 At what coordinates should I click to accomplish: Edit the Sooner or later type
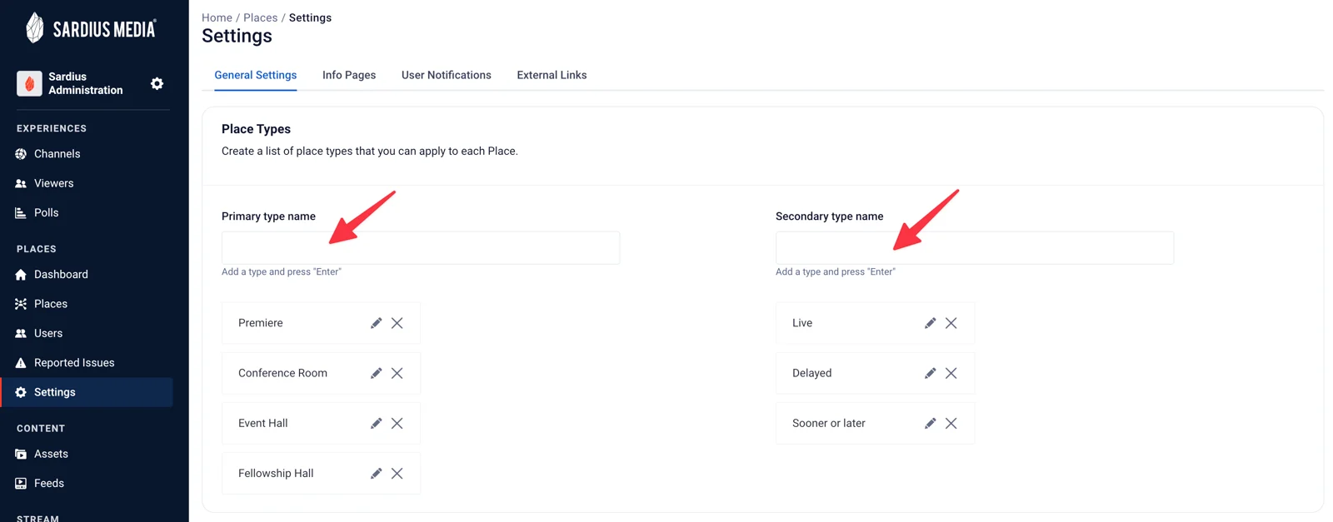point(930,423)
